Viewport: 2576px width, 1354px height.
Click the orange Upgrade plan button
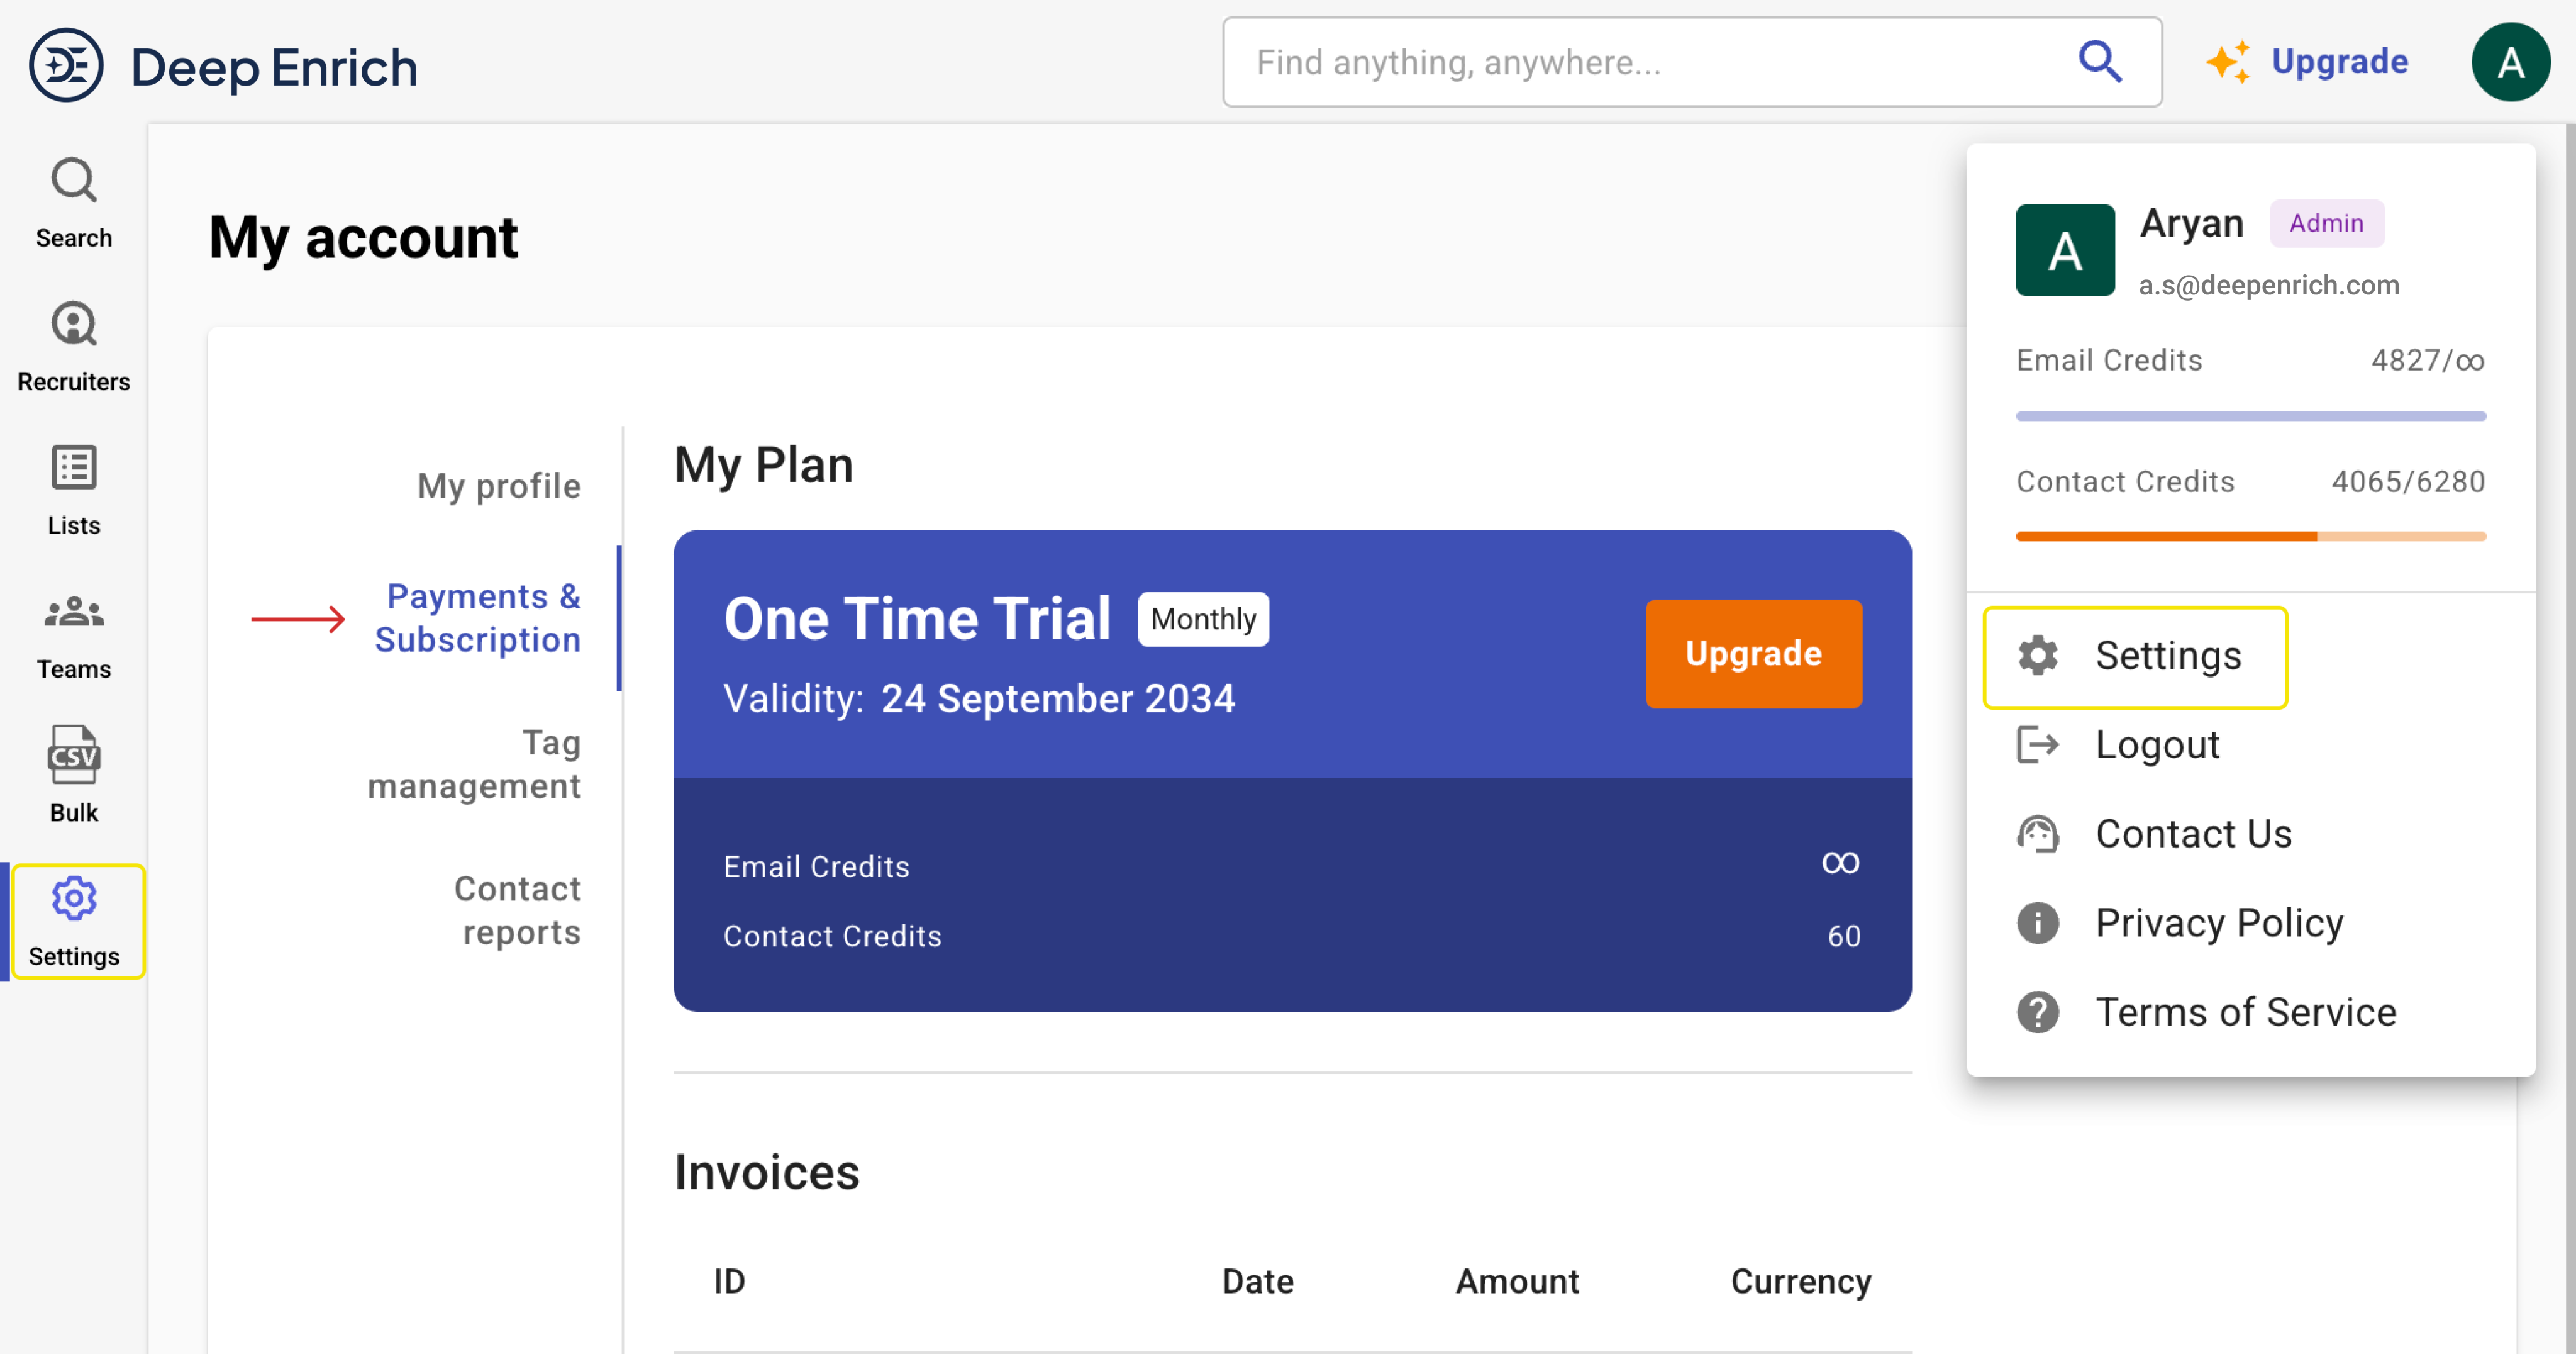pos(1753,654)
